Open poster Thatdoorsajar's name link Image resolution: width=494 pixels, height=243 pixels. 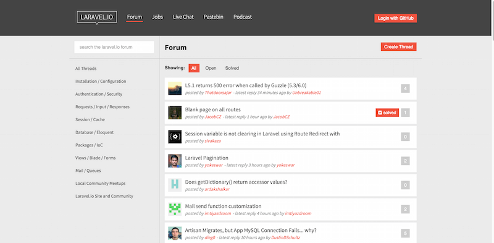point(218,93)
